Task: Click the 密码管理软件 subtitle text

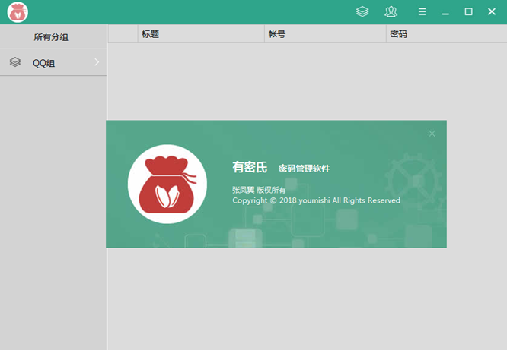Action: tap(304, 169)
